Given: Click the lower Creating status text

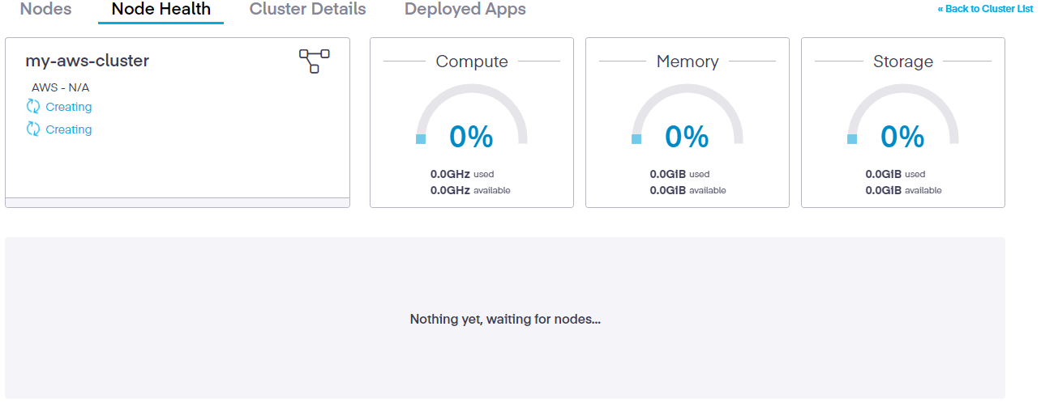Looking at the screenshot, I should pyautogui.click(x=69, y=129).
